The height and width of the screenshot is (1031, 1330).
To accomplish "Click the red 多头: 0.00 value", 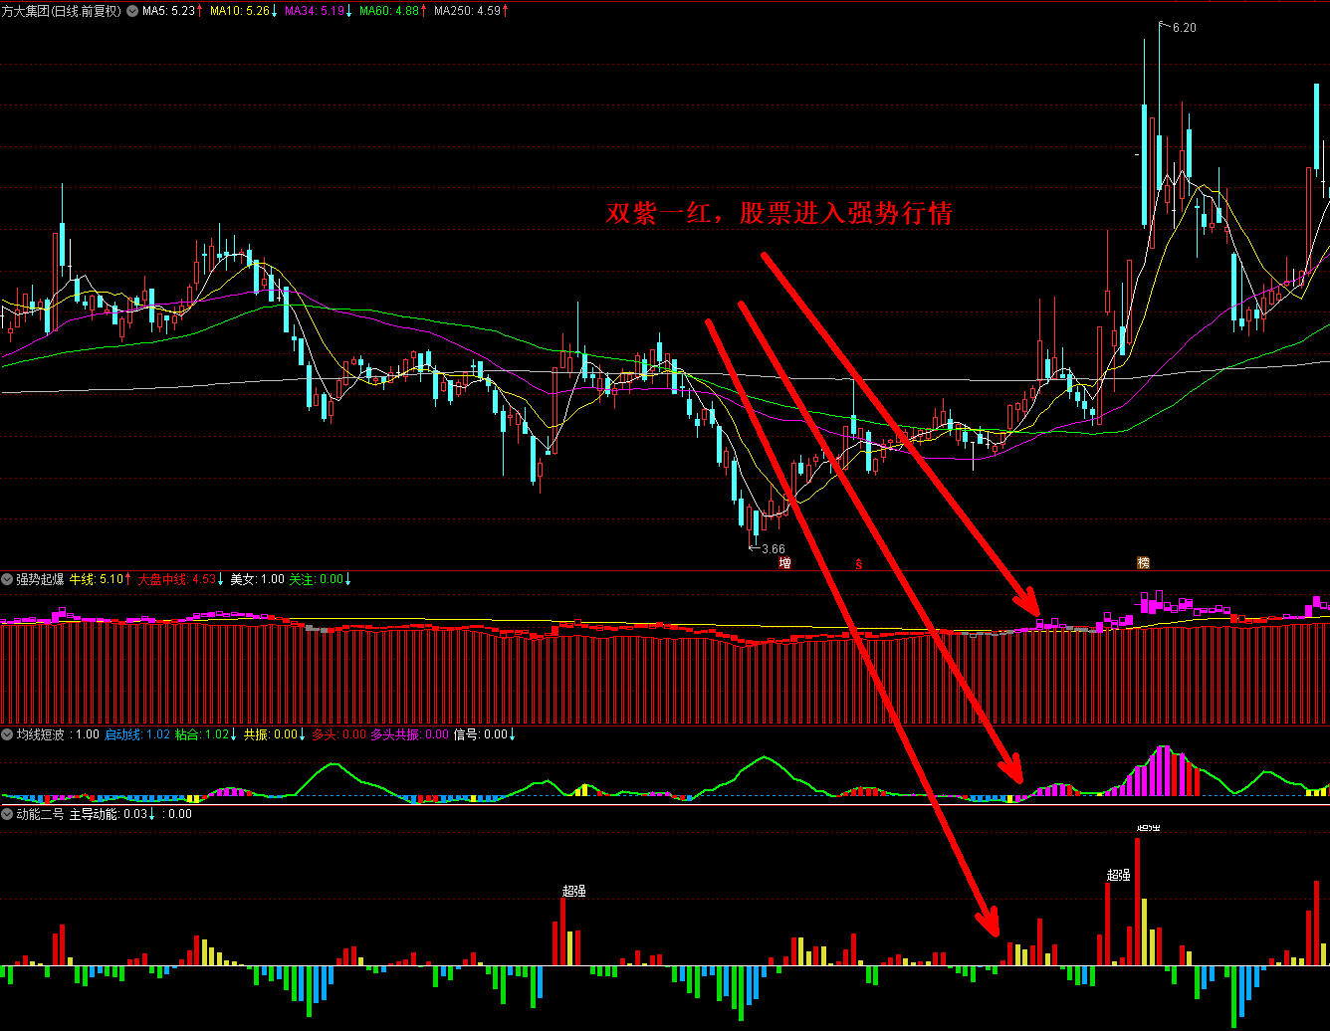I will coord(338,734).
